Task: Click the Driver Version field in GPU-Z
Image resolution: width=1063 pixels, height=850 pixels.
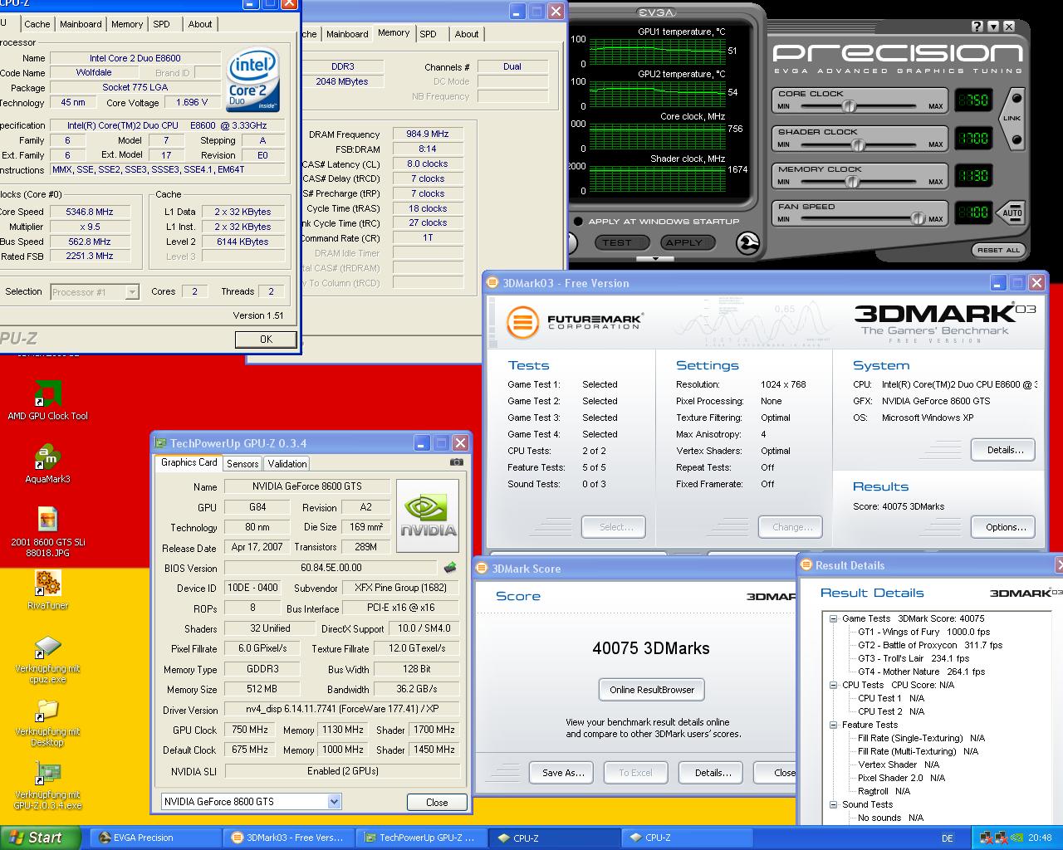Action: 342,710
